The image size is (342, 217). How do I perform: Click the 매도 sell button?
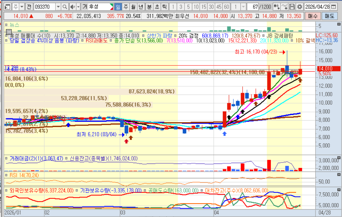(329, 16)
